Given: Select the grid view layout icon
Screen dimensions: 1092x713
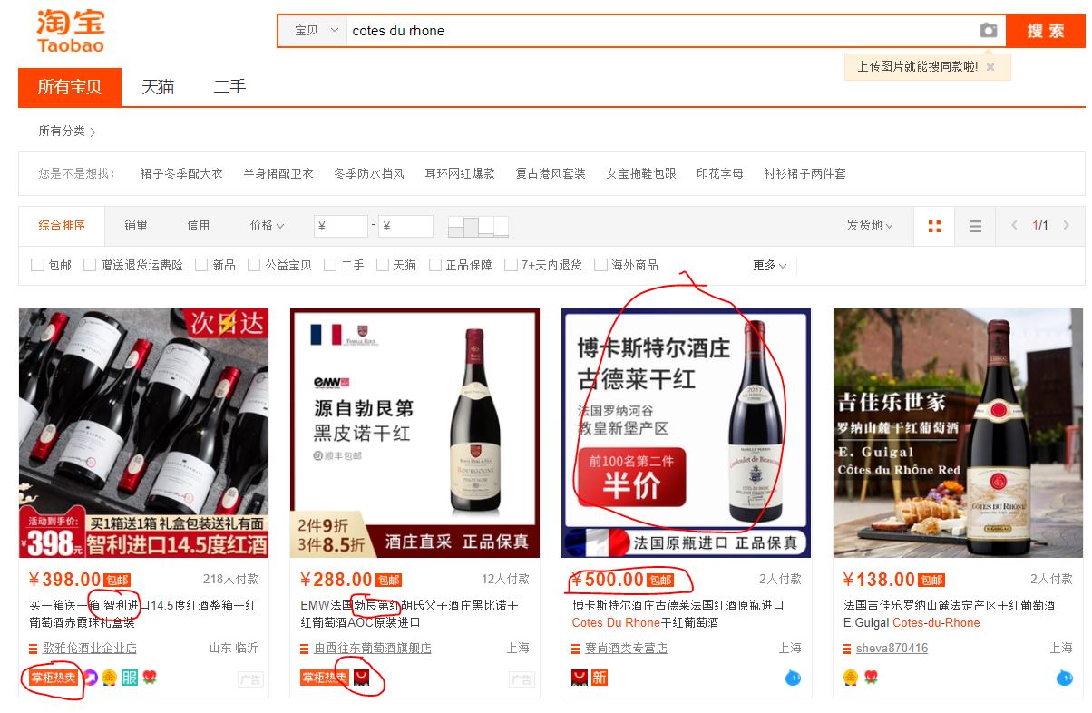Looking at the screenshot, I should pos(933,226).
